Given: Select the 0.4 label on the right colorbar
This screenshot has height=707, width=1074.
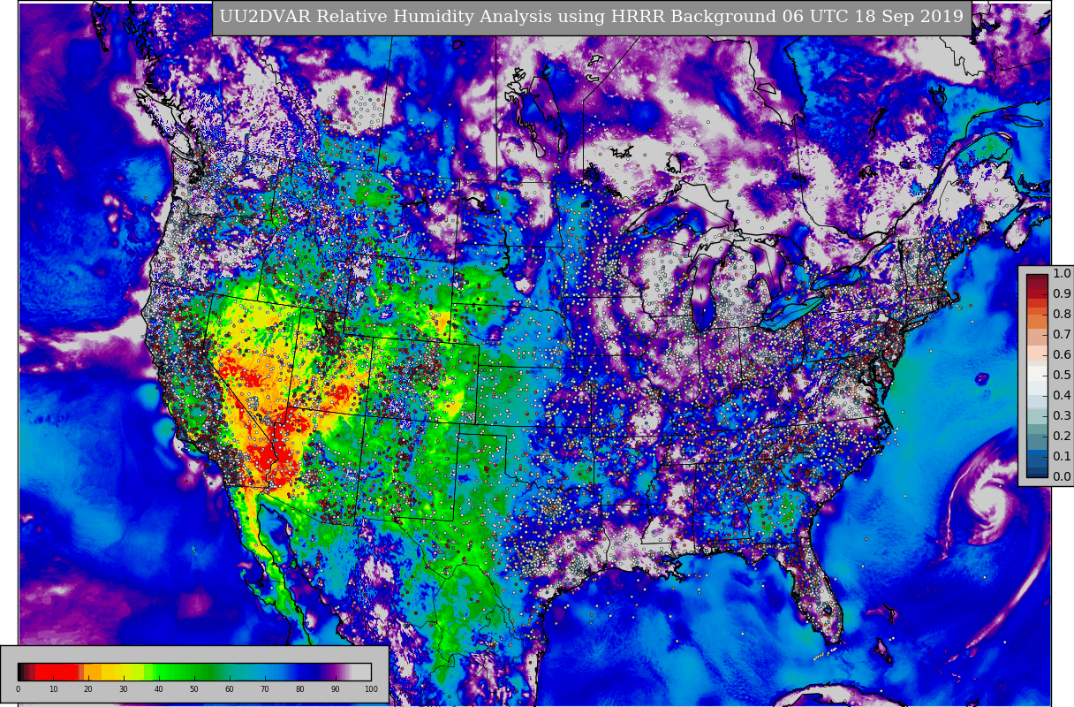Looking at the screenshot, I should pyautogui.click(x=1062, y=396).
